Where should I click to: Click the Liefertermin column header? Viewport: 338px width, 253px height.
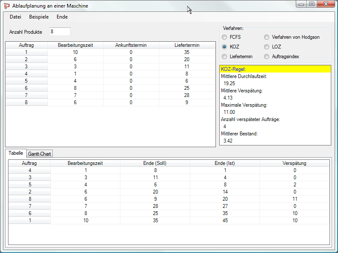187,45
